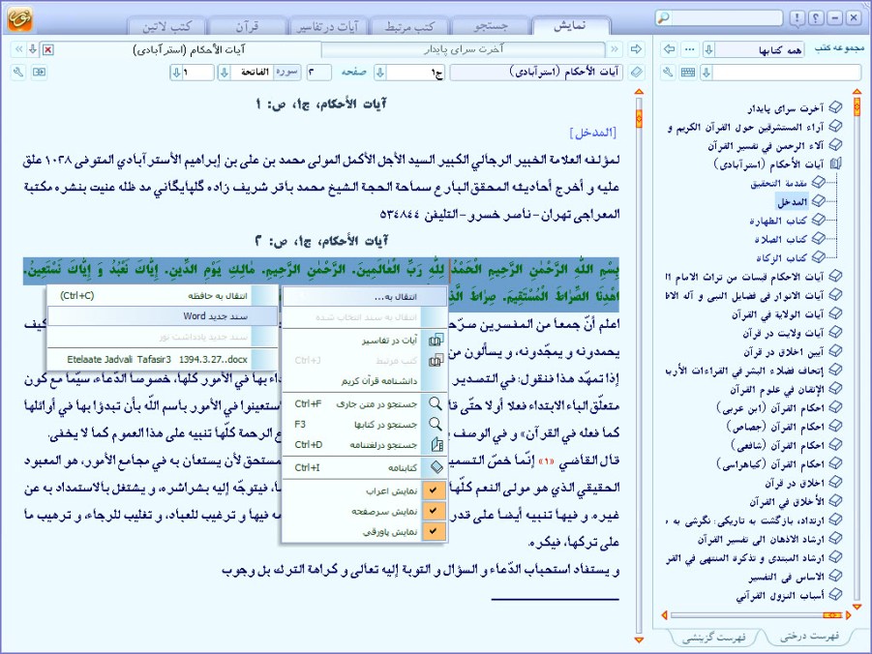Switch to the كتب مرتبط tab

pyautogui.click(x=409, y=26)
